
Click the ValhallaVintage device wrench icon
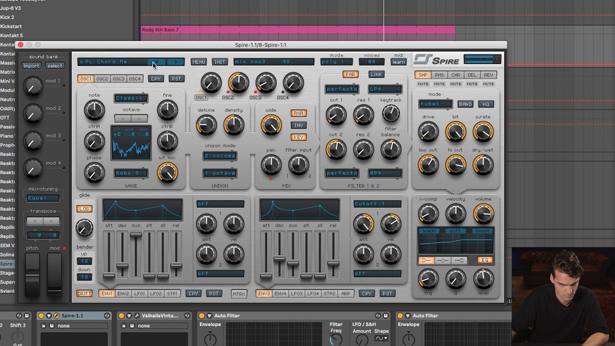pos(137,315)
